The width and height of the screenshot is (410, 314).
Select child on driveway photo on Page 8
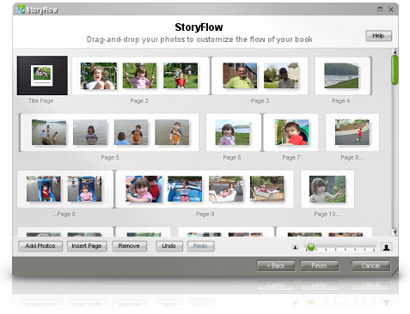click(352, 132)
